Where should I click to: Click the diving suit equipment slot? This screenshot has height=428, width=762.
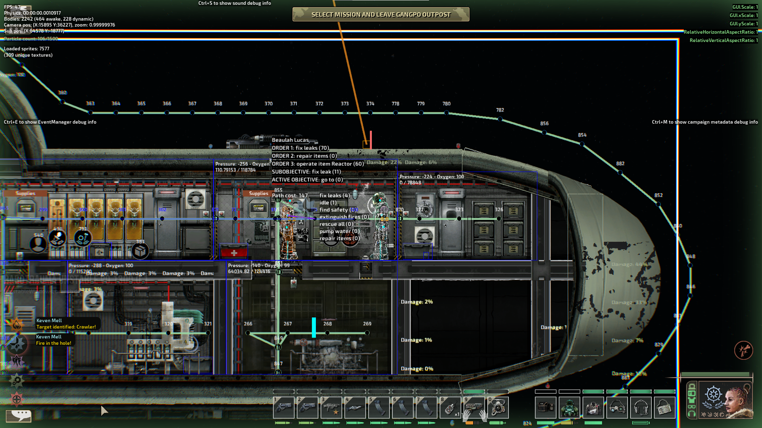[x=569, y=407]
